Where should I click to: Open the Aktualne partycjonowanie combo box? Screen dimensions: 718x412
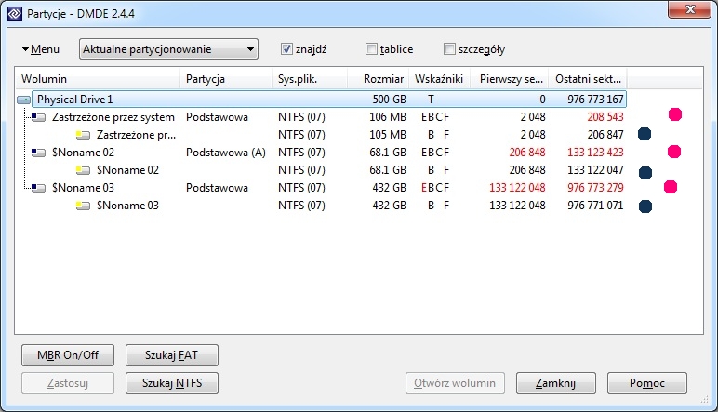tap(168, 49)
